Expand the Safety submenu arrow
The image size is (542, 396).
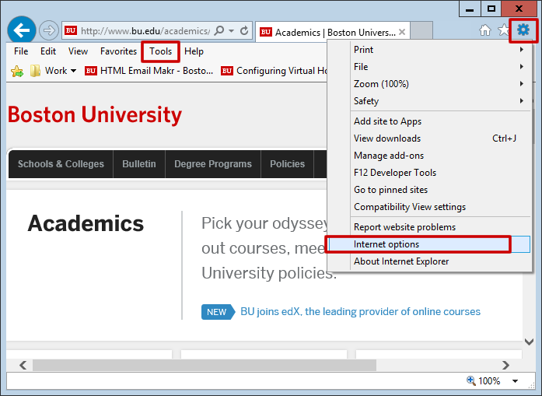pos(522,100)
